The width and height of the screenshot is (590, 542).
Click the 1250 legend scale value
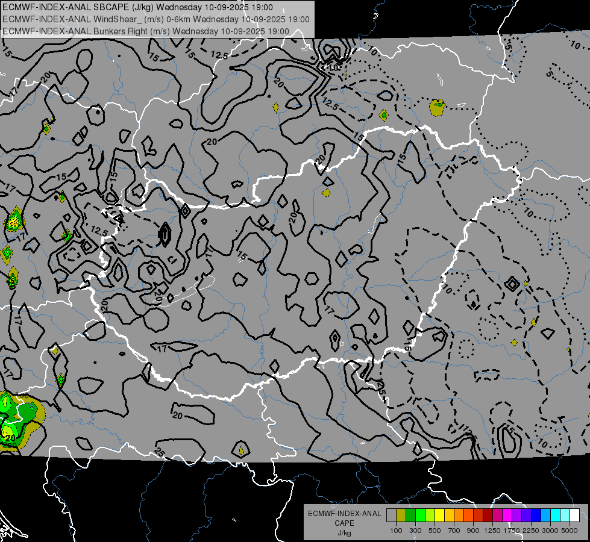click(492, 531)
